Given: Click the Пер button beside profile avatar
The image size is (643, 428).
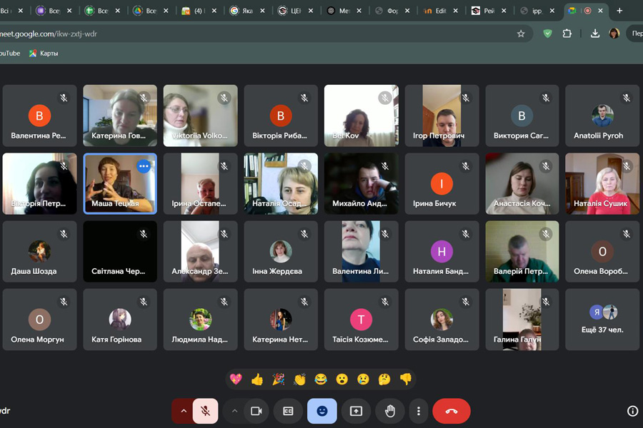Looking at the screenshot, I should point(635,34).
